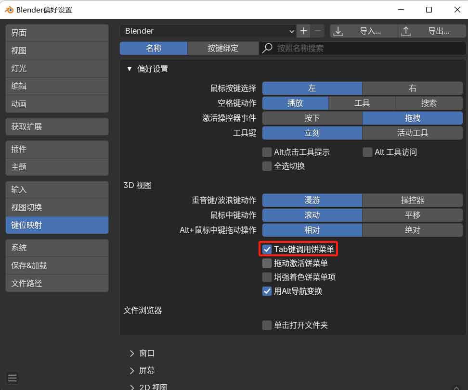Click the import download arrow icon
The image size is (468, 390).
[x=338, y=31]
